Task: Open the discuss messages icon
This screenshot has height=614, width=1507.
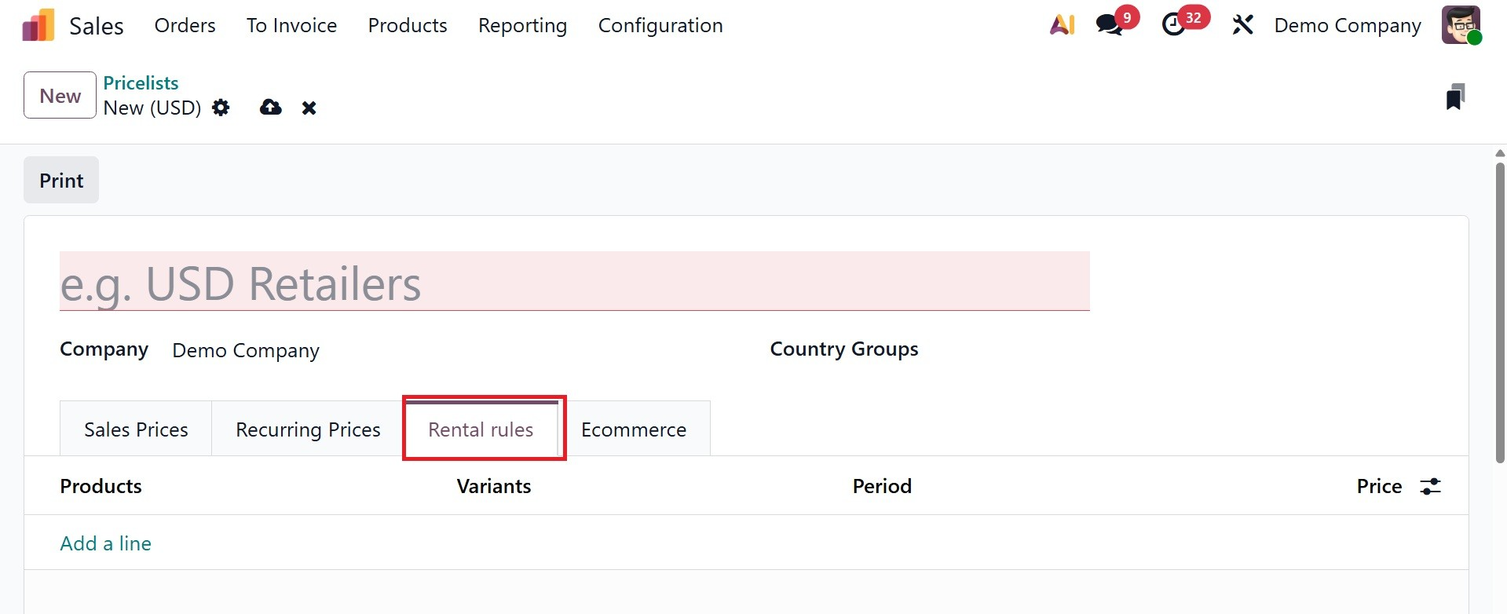Action: click(1110, 25)
